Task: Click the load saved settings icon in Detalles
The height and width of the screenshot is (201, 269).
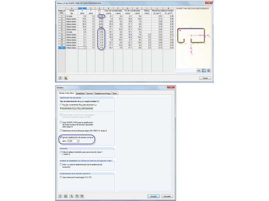Action: [x=77, y=196]
